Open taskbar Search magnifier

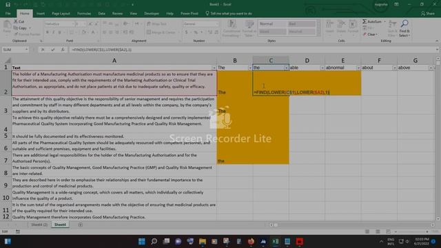coord(154,242)
